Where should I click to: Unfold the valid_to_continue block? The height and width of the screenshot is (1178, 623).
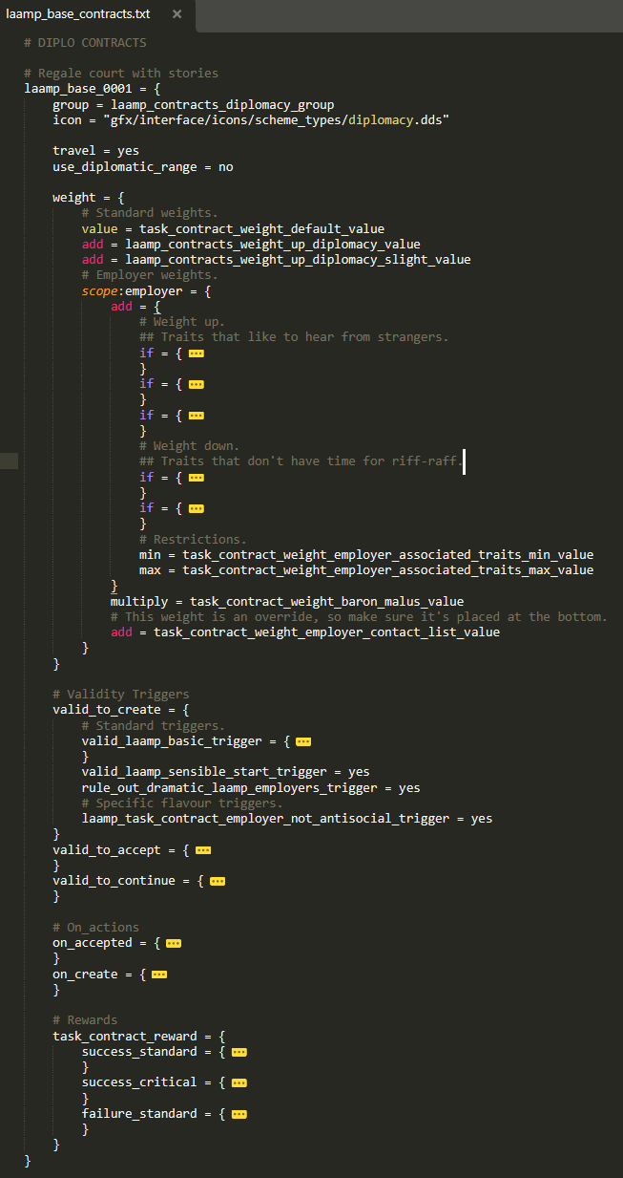tap(218, 881)
